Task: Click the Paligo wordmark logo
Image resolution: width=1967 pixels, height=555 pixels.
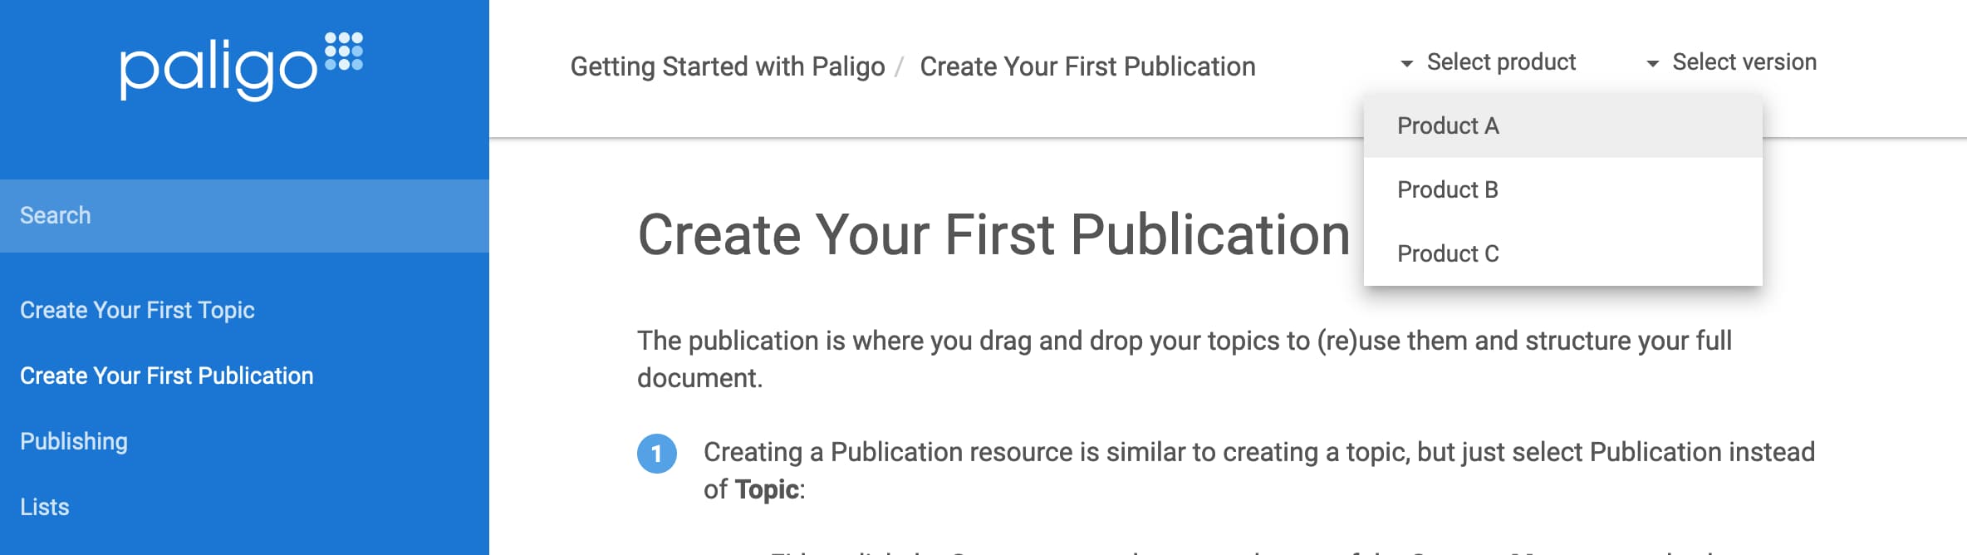Action: 218,70
